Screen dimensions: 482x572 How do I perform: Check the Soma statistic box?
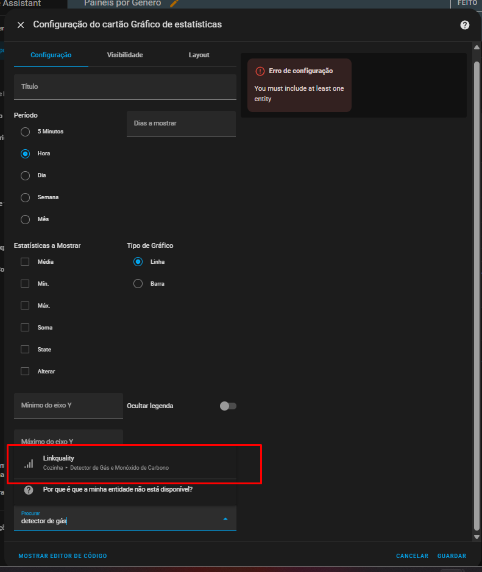pyautogui.click(x=25, y=328)
